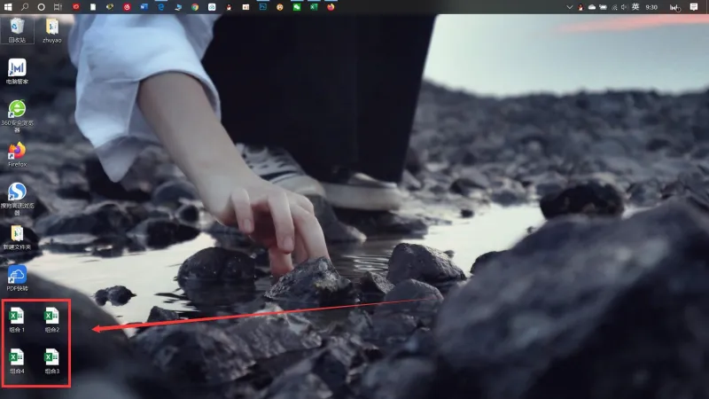Select the Excel file 组合2
The width and height of the screenshot is (709, 399).
(52, 320)
